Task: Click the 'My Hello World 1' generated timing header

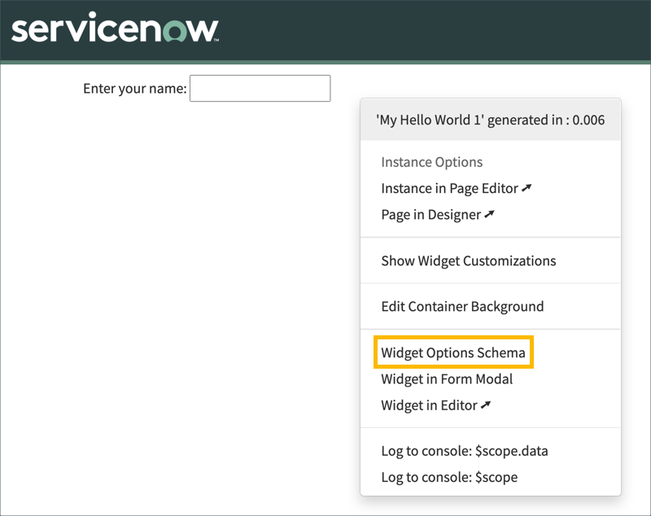Action: [491, 119]
